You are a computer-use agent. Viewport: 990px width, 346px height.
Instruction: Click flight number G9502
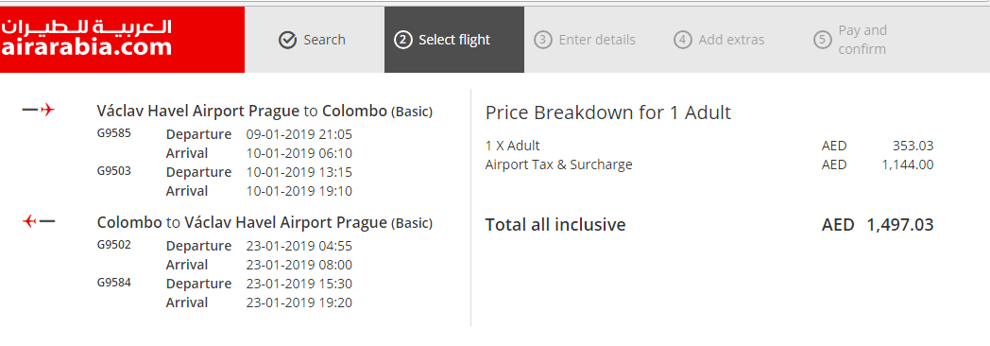tap(114, 244)
